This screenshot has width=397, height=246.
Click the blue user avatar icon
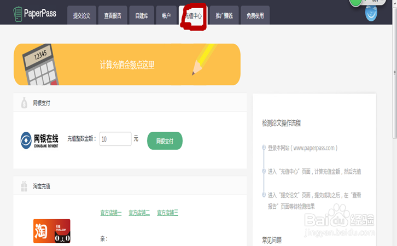[371, 13]
